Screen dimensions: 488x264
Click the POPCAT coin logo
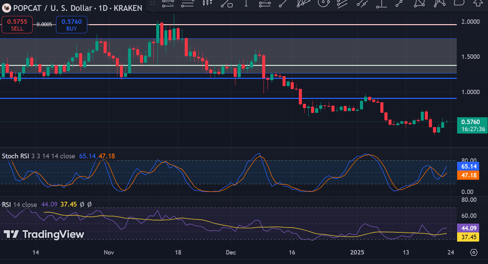pos(6,8)
